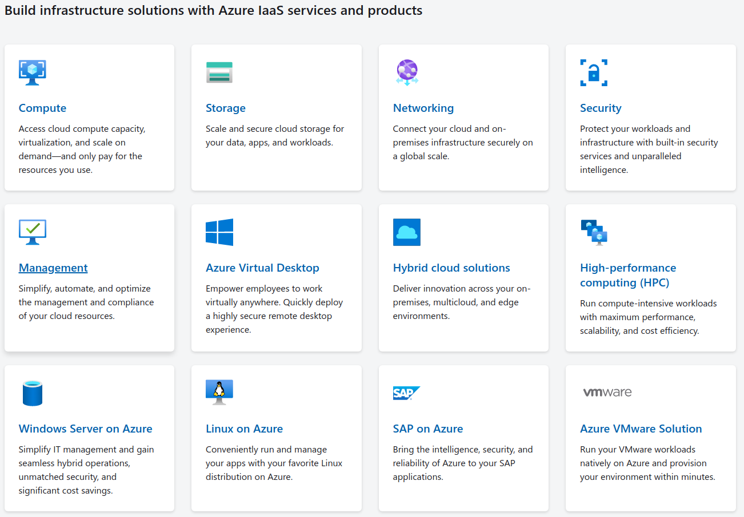Viewport: 744px width, 517px height.
Task: Click the Windows logo icon
Action: click(x=219, y=232)
